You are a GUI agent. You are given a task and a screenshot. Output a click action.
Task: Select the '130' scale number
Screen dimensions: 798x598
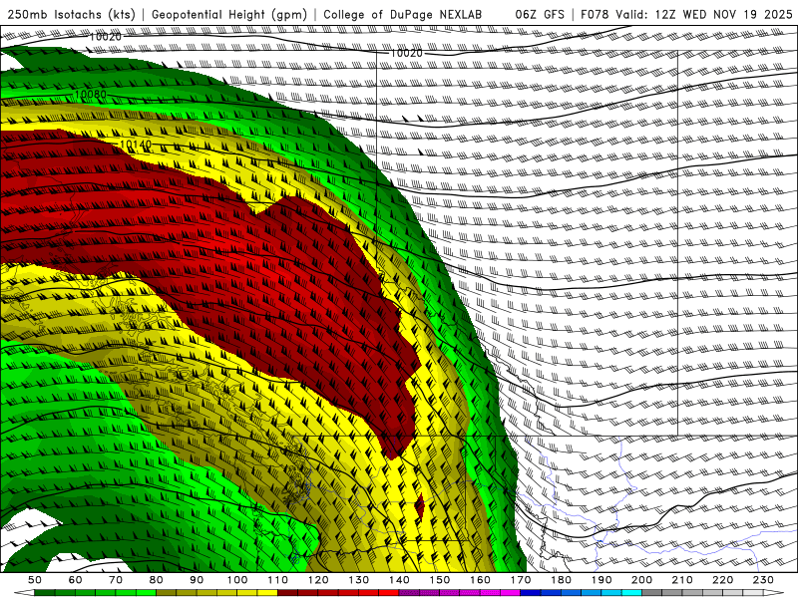point(359,580)
